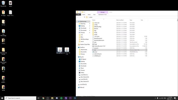Select the OBS Recordings desktop folder
This screenshot has height=100, width=178.
click(x=3, y=33)
